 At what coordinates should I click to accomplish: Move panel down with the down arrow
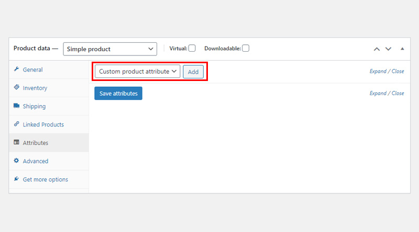[x=388, y=49]
